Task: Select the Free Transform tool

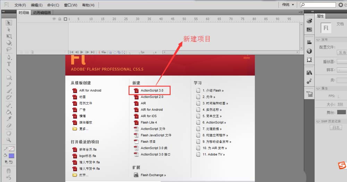Action: [9, 36]
